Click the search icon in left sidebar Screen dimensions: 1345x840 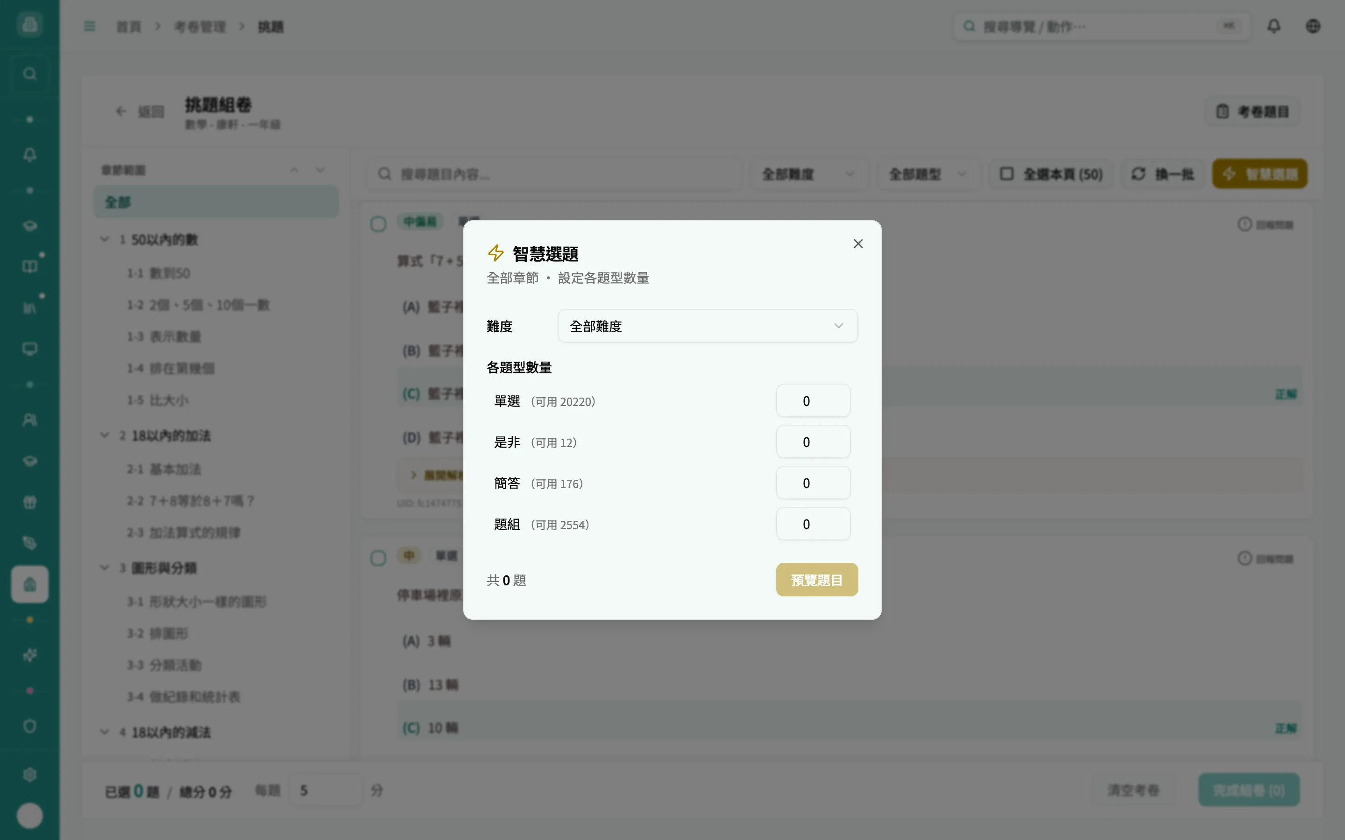[29, 73]
